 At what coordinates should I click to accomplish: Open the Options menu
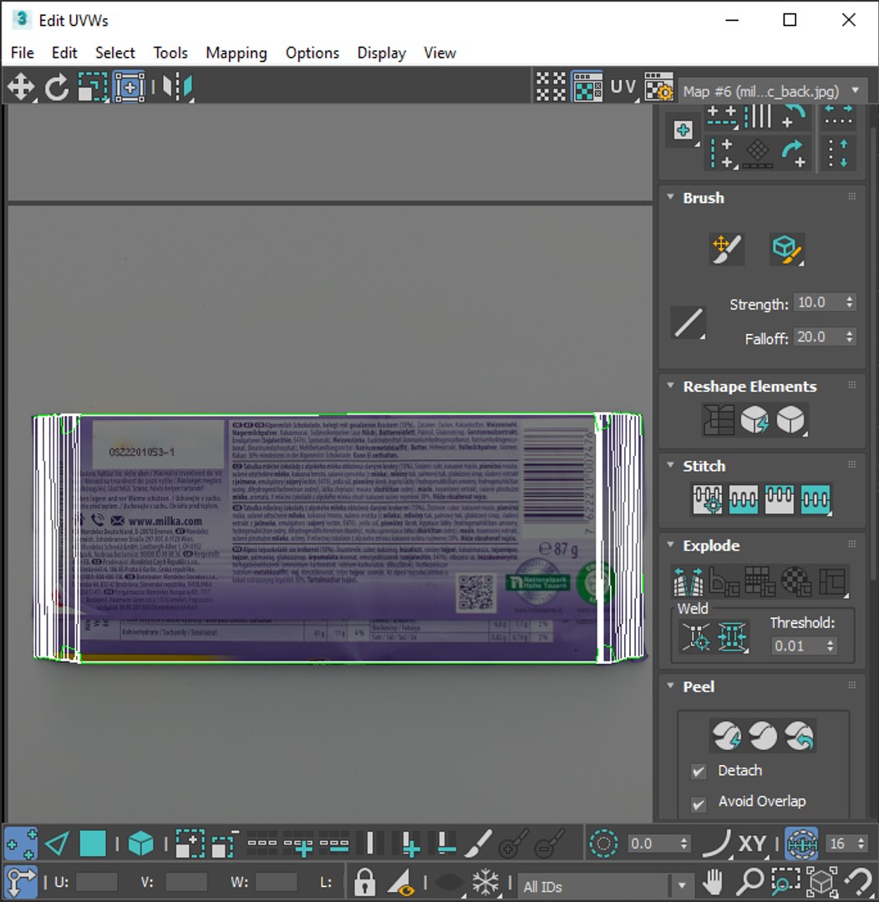coord(312,53)
